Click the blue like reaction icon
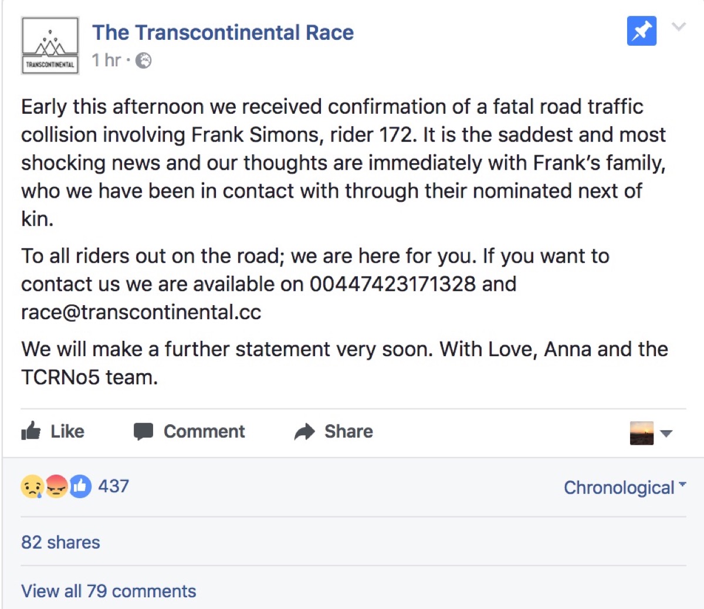Viewport: 704px width, 609px height. (81, 486)
